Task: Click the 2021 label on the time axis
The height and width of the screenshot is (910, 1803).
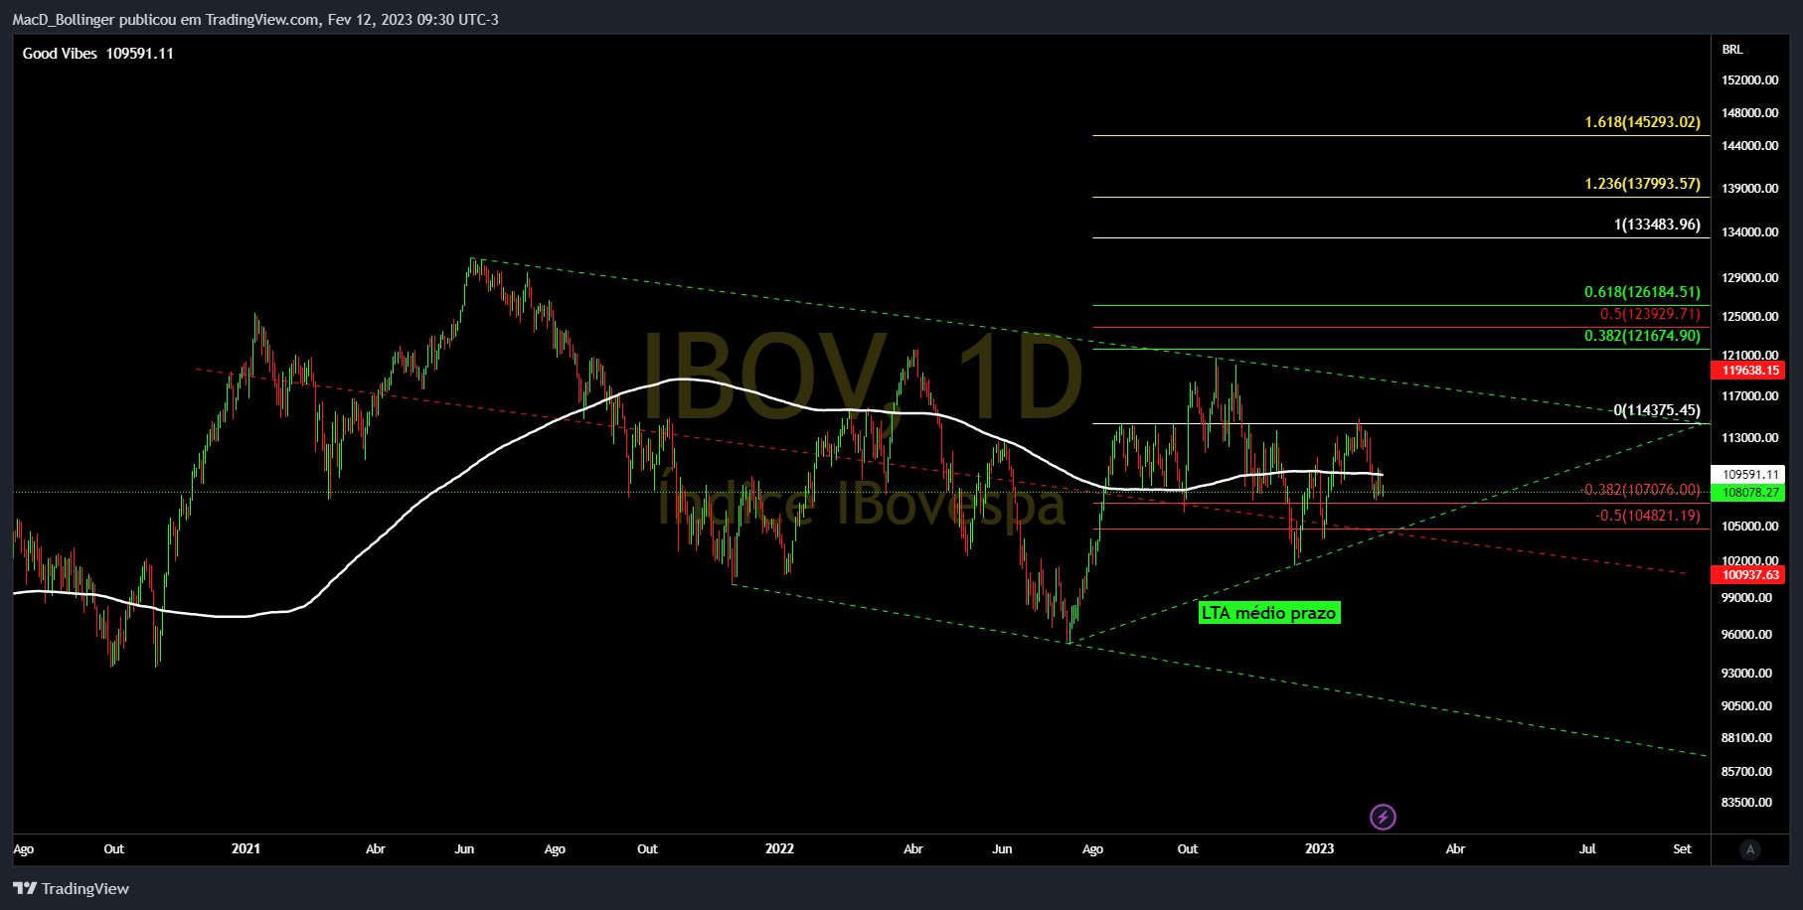Action: tap(246, 848)
